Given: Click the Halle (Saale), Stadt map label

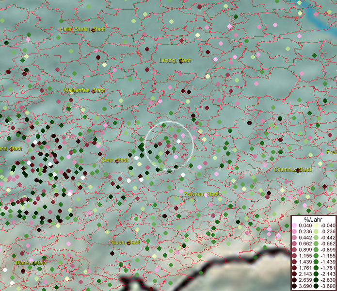Looking at the screenshot, I should tap(82, 29).
